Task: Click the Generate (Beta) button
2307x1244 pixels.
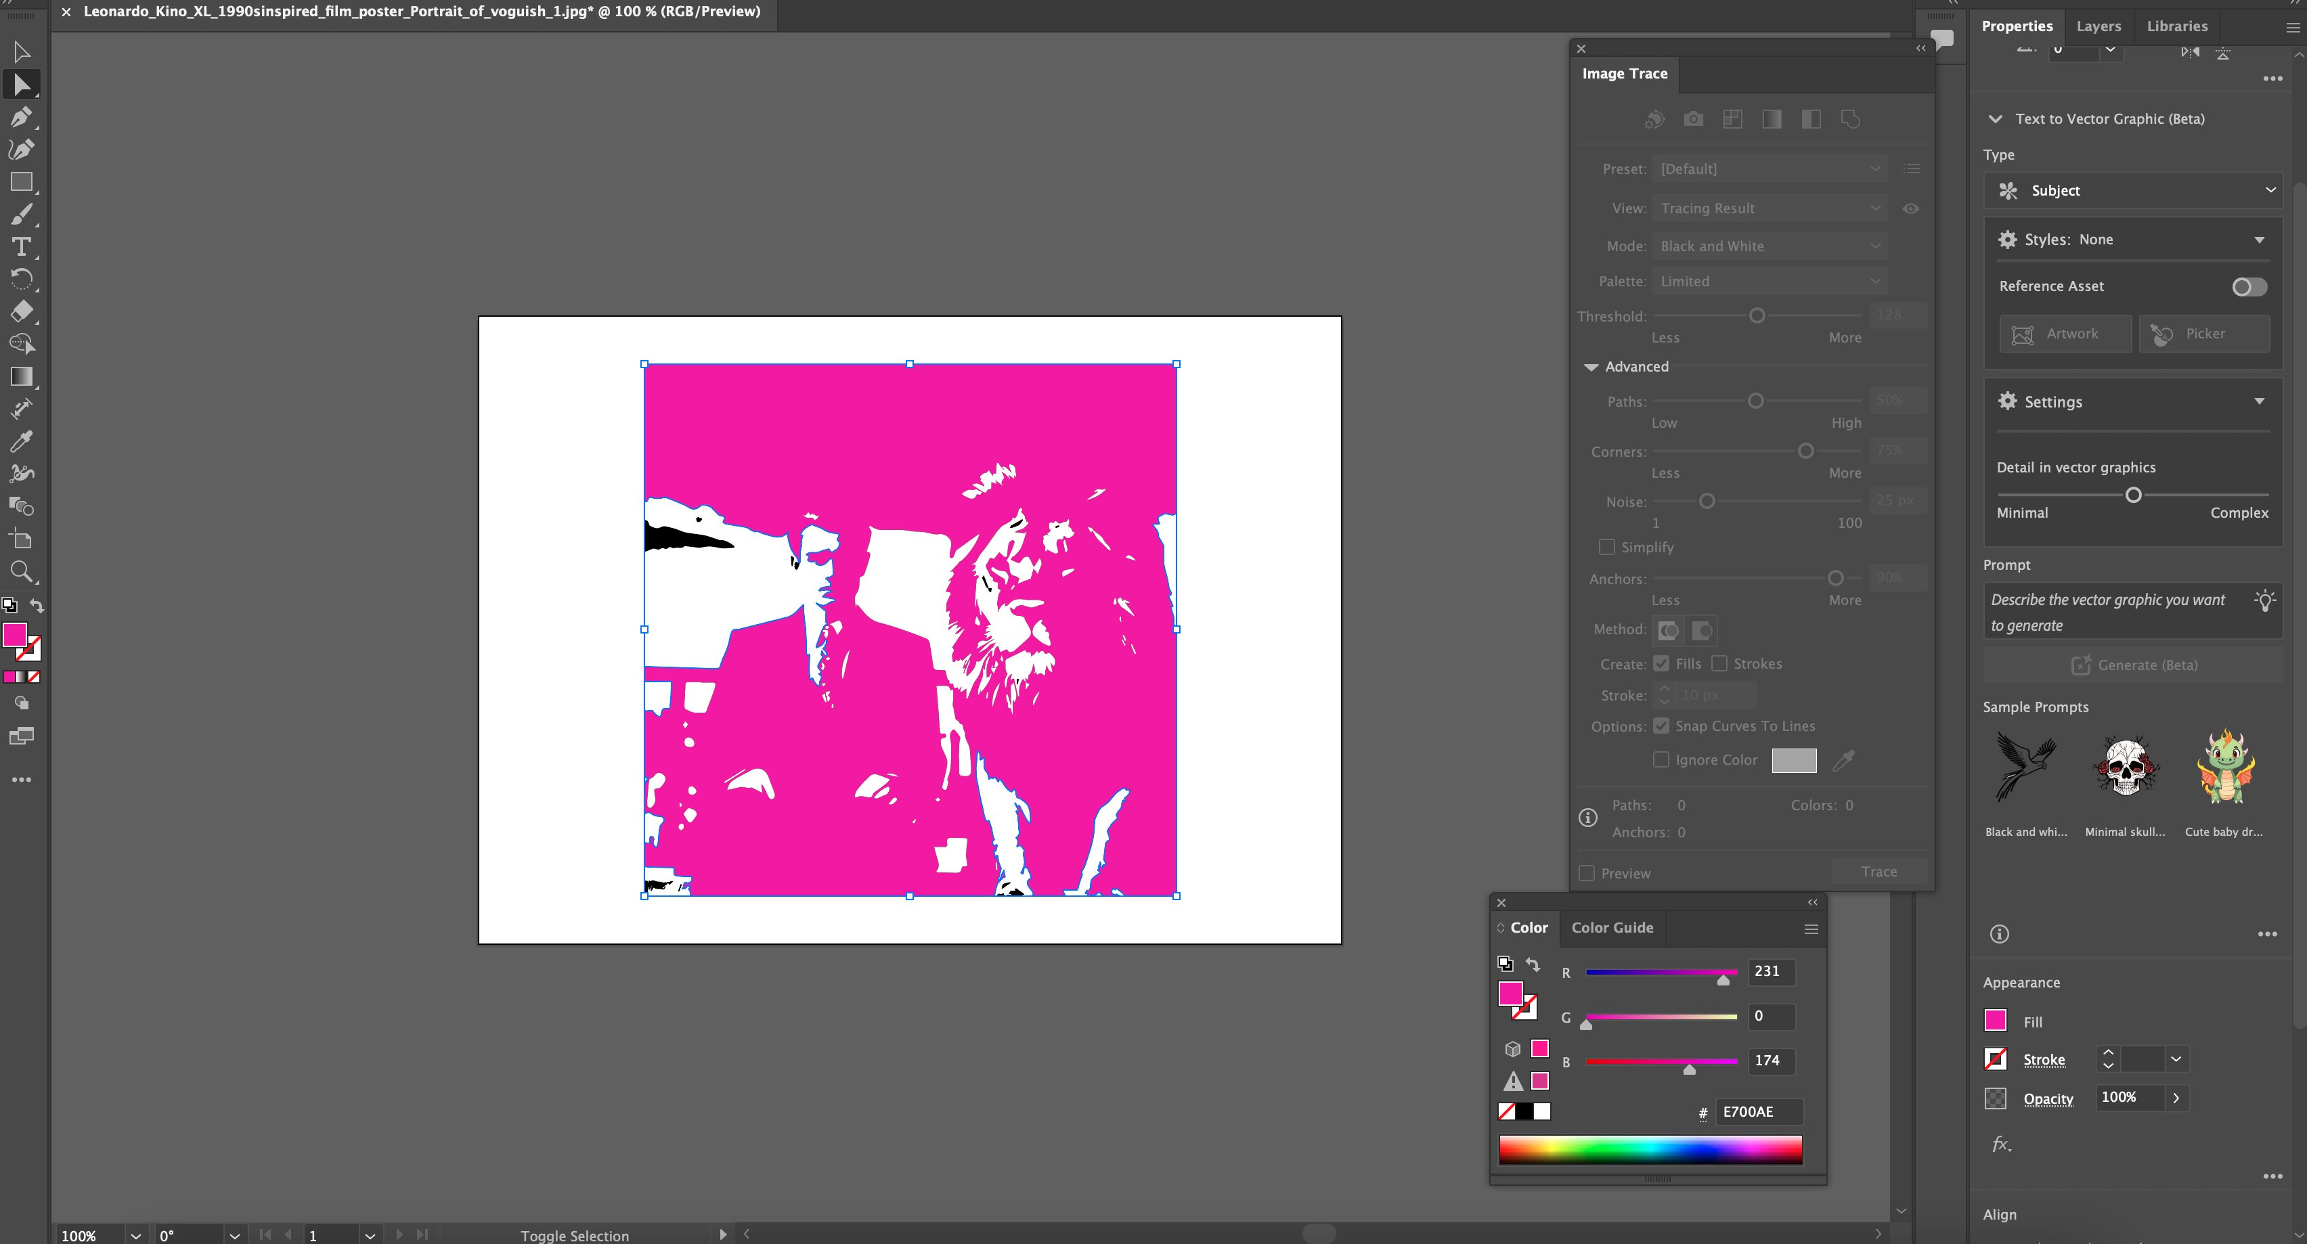Action: pyautogui.click(x=2133, y=665)
